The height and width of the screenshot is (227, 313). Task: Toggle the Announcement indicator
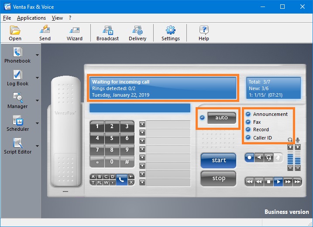[248, 114]
